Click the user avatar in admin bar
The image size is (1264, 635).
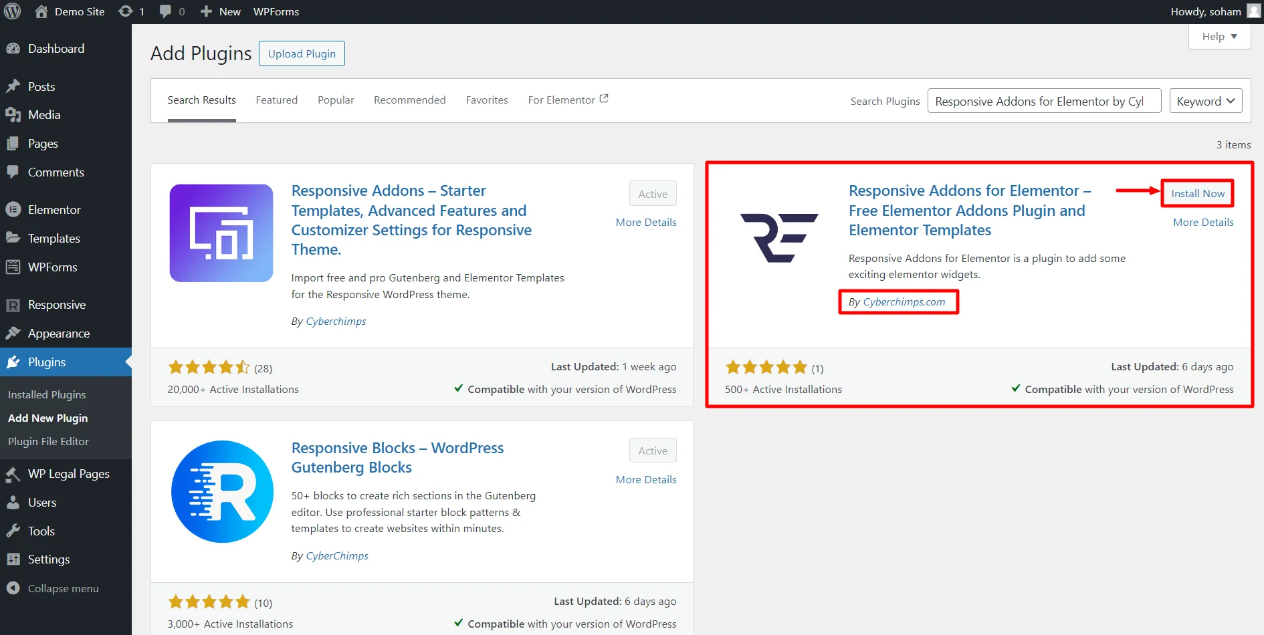(x=1253, y=11)
